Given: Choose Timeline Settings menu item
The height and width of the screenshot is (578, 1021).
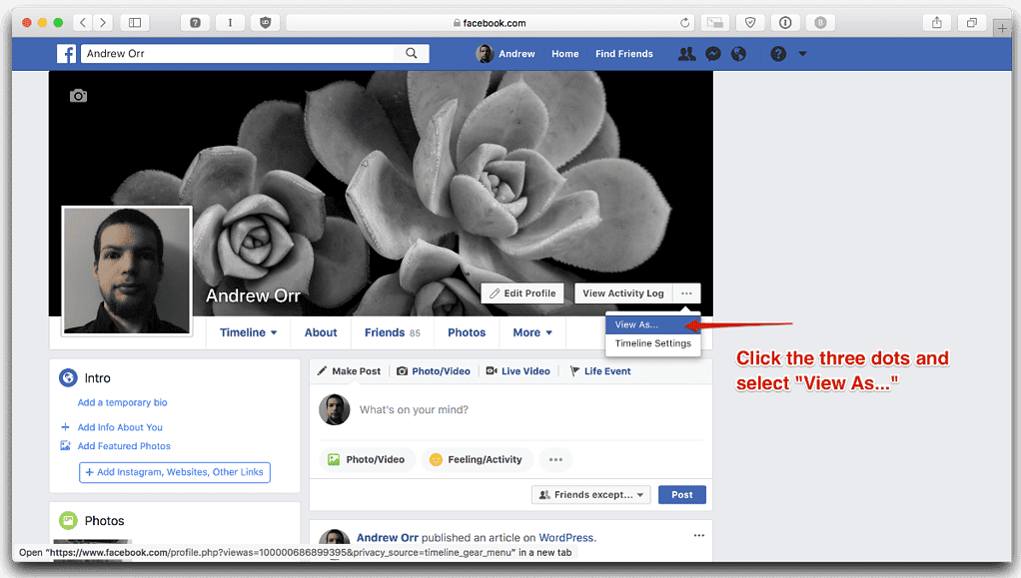Looking at the screenshot, I should click(x=652, y=343).
